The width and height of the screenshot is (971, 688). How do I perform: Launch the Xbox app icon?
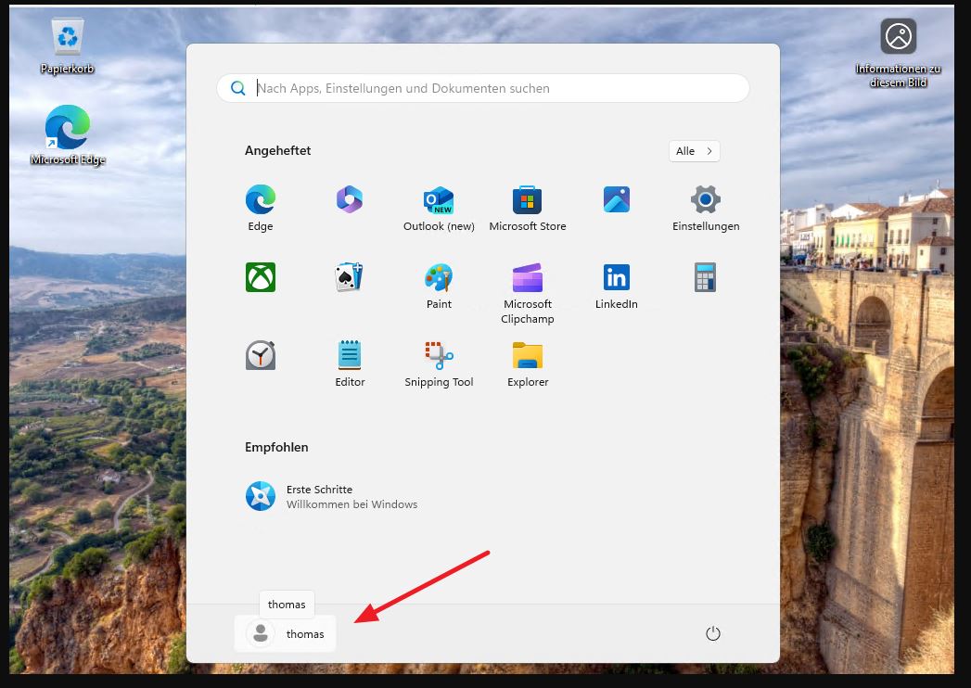(x=261, y=277)
